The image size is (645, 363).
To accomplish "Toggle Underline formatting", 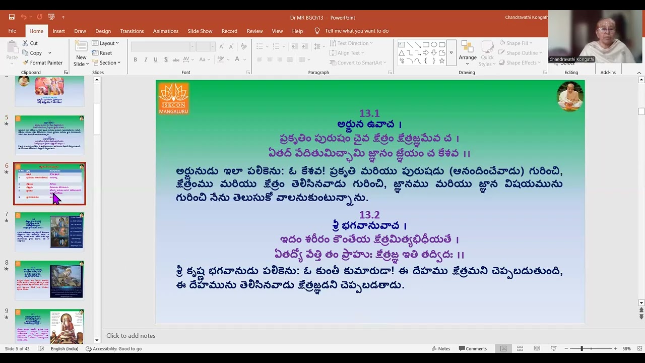I will click(x=155, y=59).
